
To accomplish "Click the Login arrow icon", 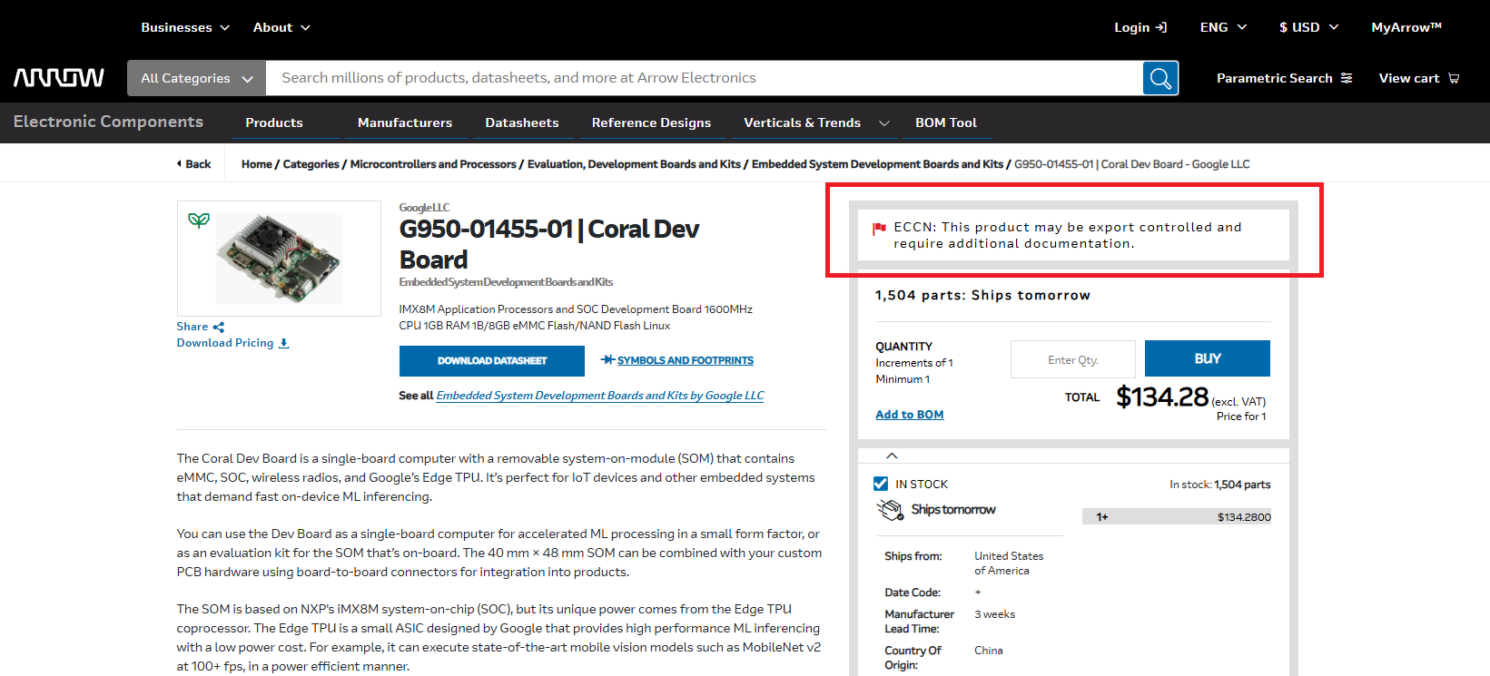I will click(x=1161, y=27).
